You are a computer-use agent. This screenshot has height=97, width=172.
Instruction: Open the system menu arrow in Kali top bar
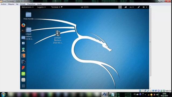click(x=147, y=7)
